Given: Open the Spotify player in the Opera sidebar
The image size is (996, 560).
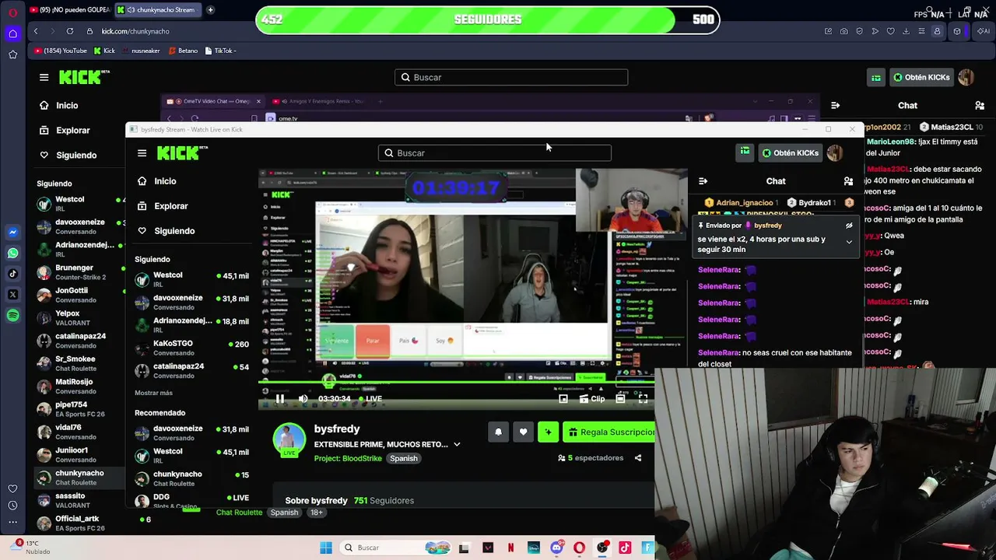Looking at the screenshot, I should (x=12, y=316).
